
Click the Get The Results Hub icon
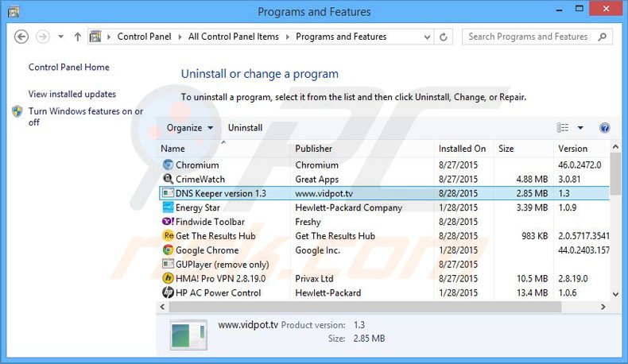pos(168,236)
